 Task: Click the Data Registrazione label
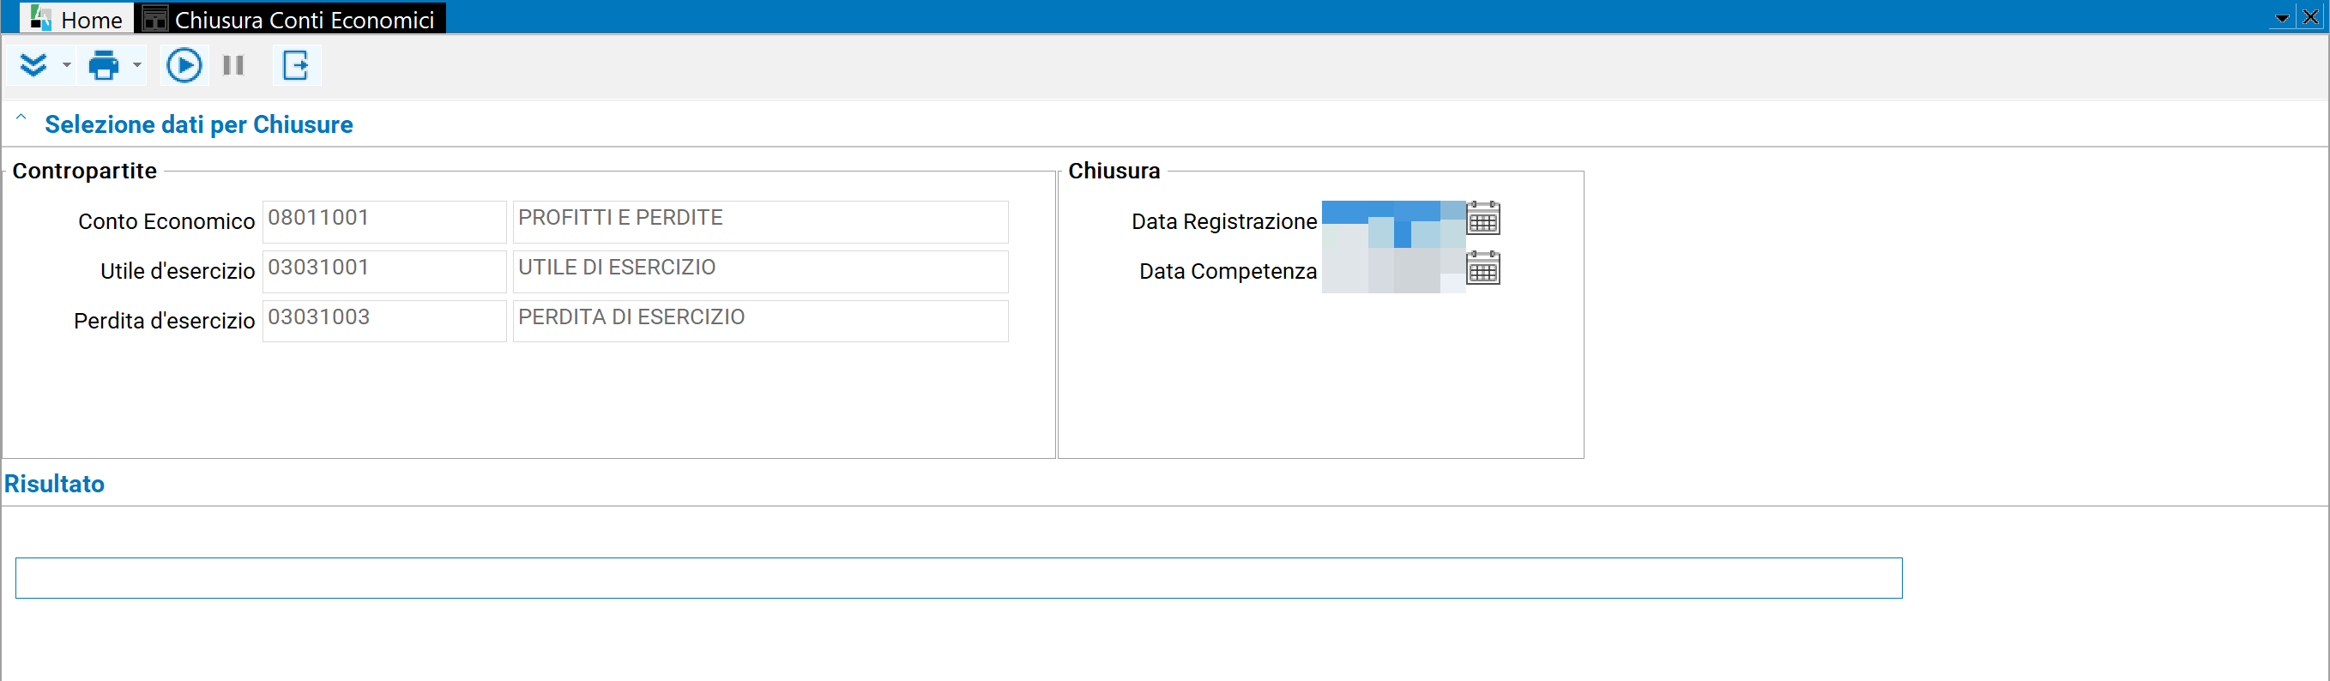point(1224,221)
